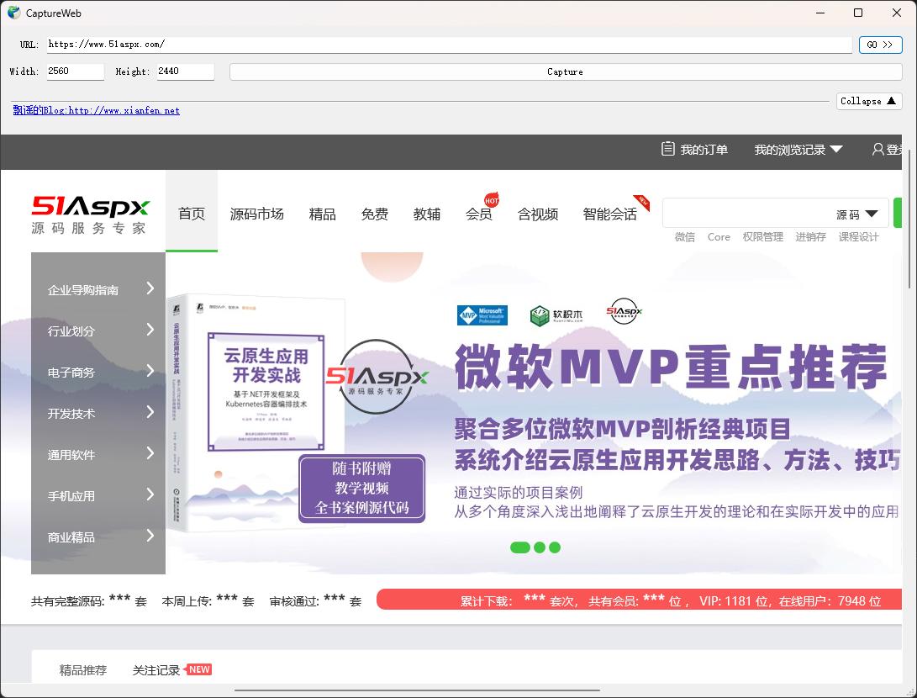Open the 免费 navigation item
The width and height of the screenshot is (917, 698).
(374, 214)
